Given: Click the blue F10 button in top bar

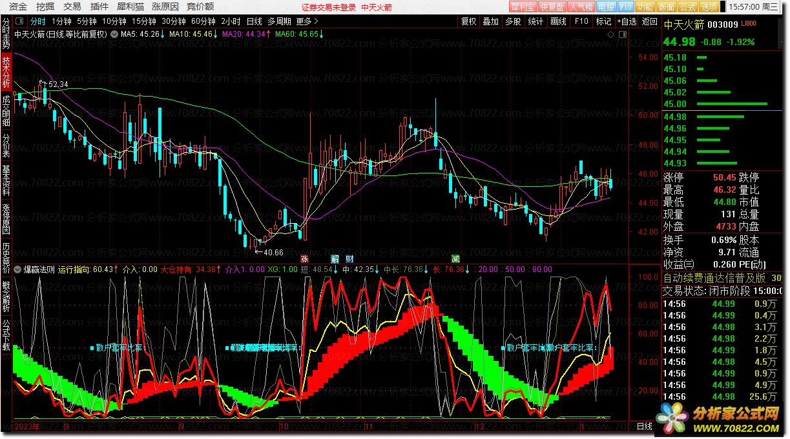Looking at the screenshot, I should point(625,6).
